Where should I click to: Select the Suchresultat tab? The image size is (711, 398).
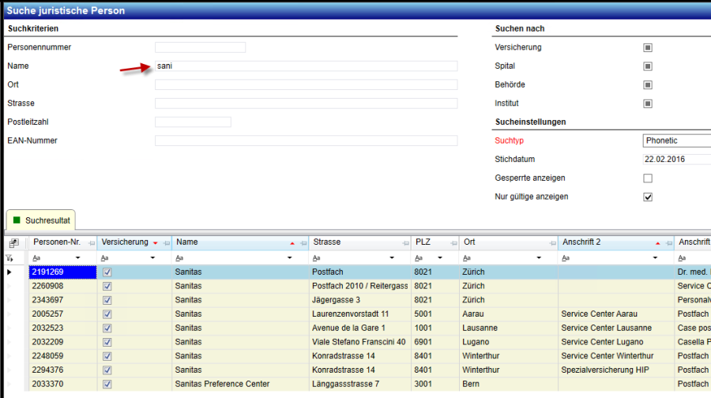41,220
